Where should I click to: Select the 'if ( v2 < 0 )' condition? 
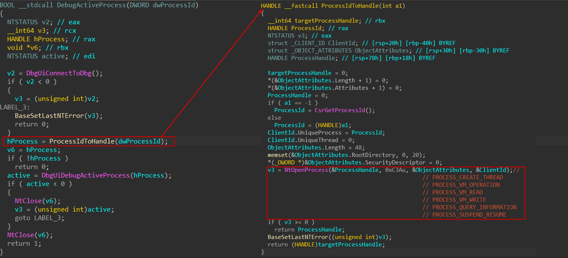point(32,82)
